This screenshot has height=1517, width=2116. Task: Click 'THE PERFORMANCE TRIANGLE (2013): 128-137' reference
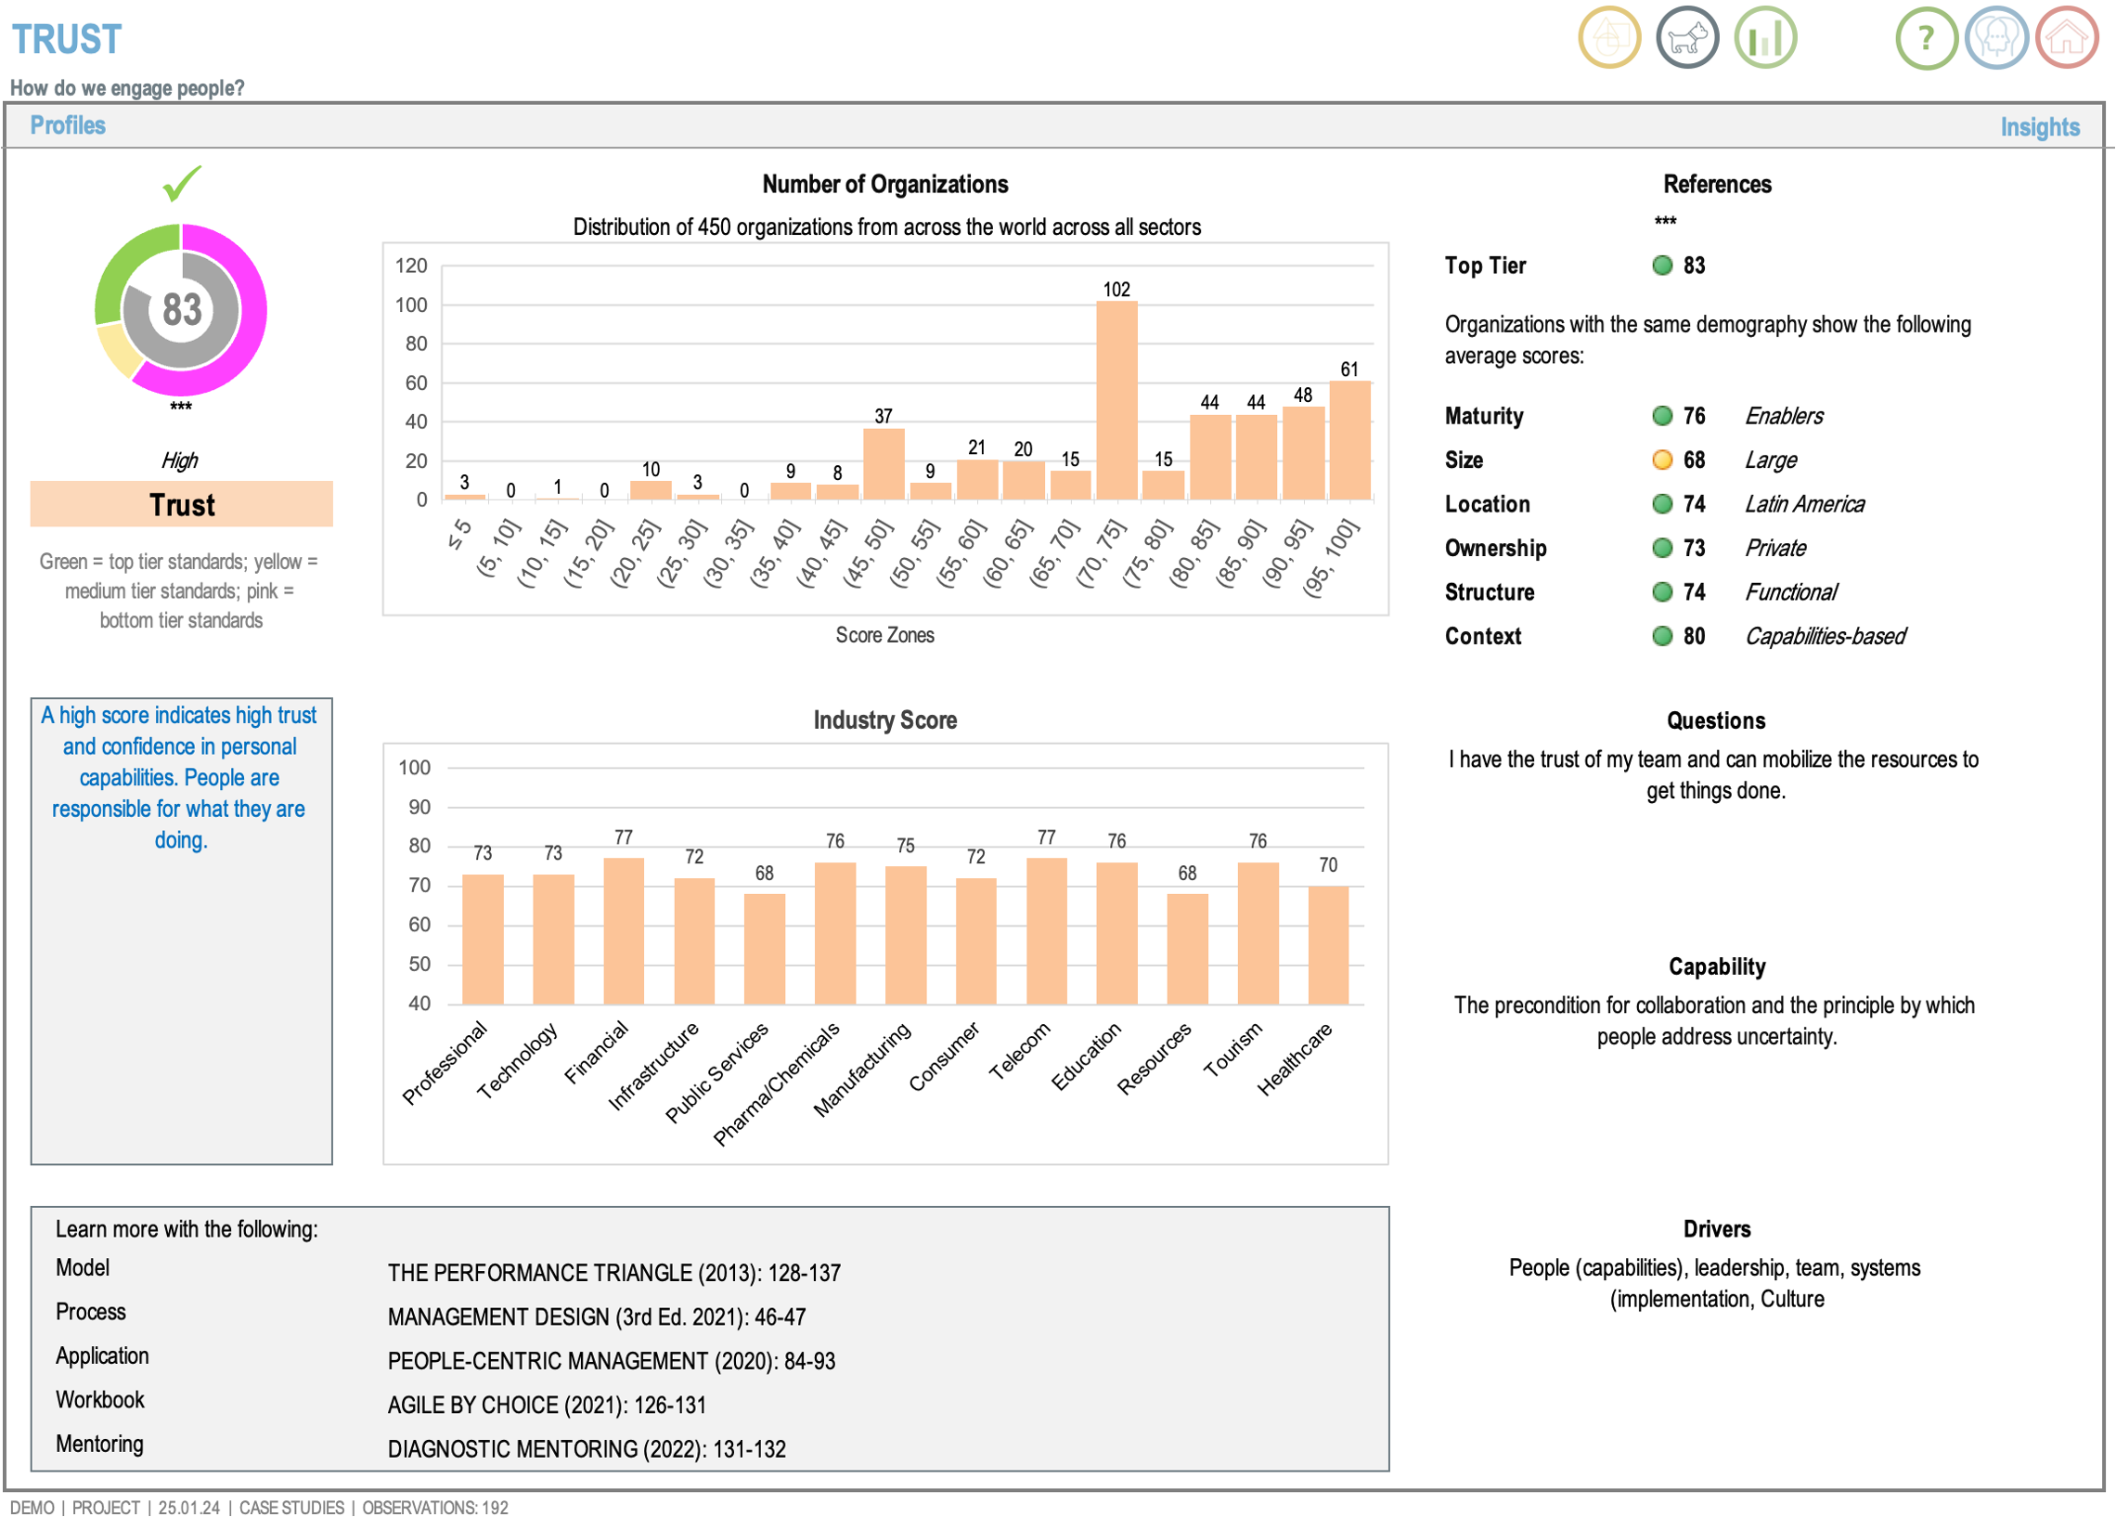(613, 1274)
